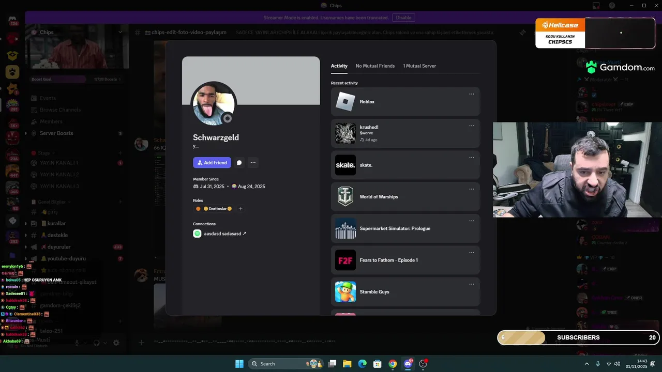Open the options menu on the skate. card
Image resolution: width=662 pixels, height=372 pixels.
click(x=472, y=157)
